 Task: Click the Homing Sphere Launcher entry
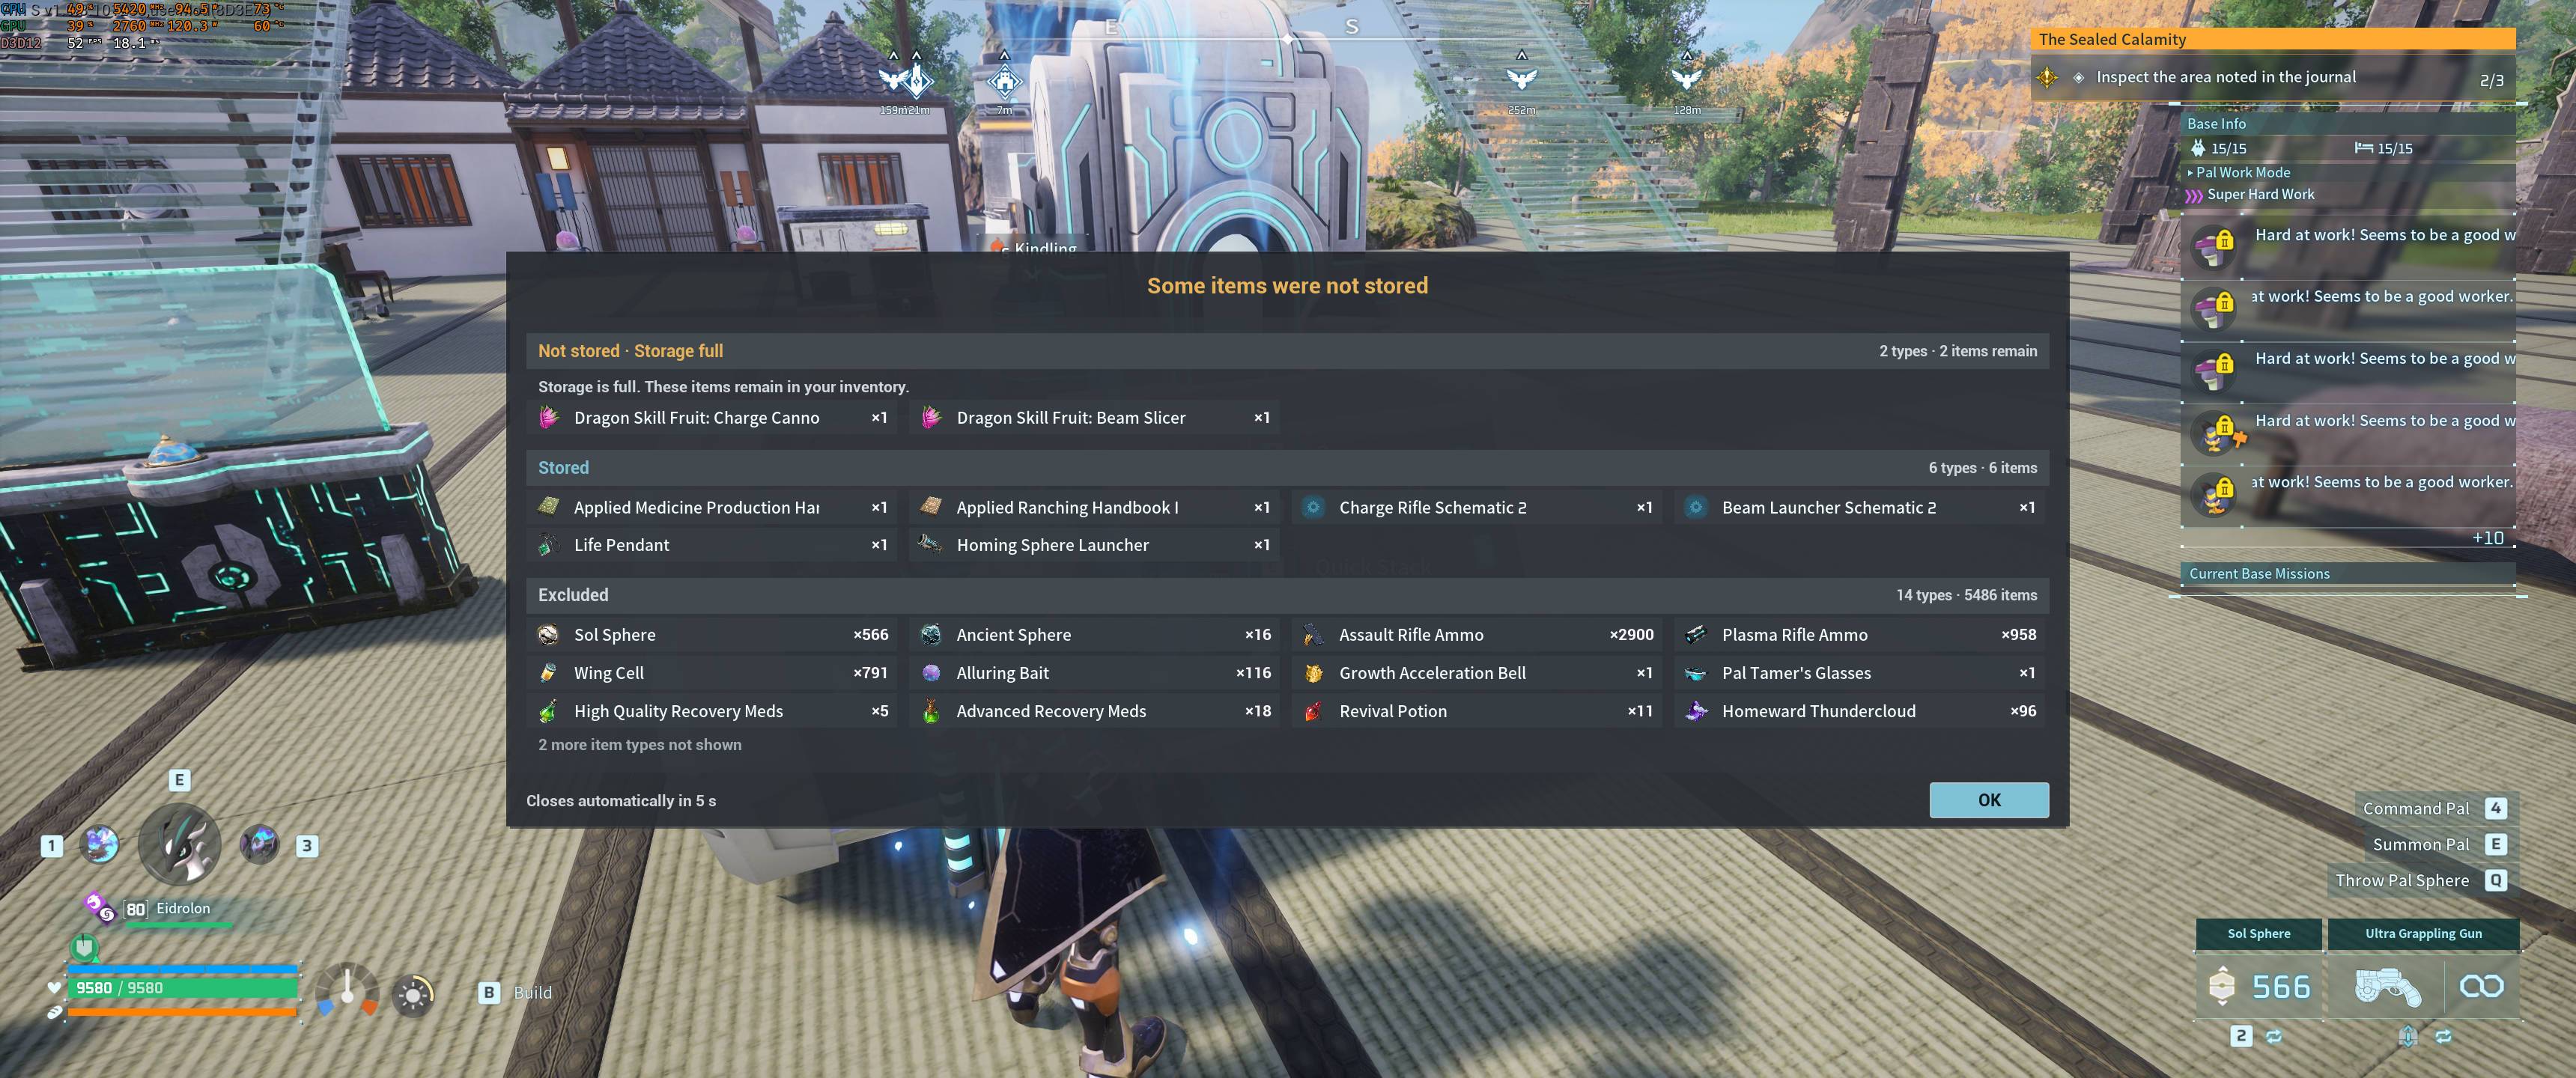1094,545
